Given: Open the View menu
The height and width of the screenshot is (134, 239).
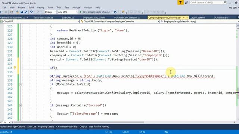Looking at the screenshot, I should pyautogui.click(x=12, y=7).
